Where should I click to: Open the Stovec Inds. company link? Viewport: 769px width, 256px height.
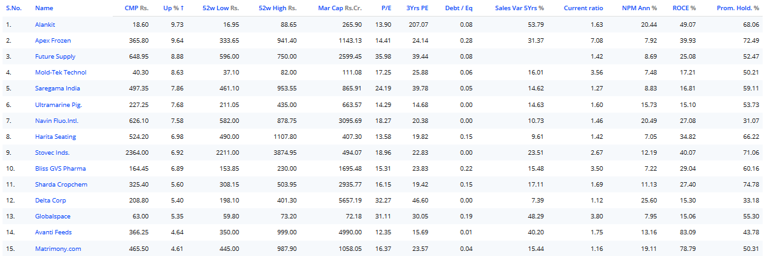(x=52, y=152)
